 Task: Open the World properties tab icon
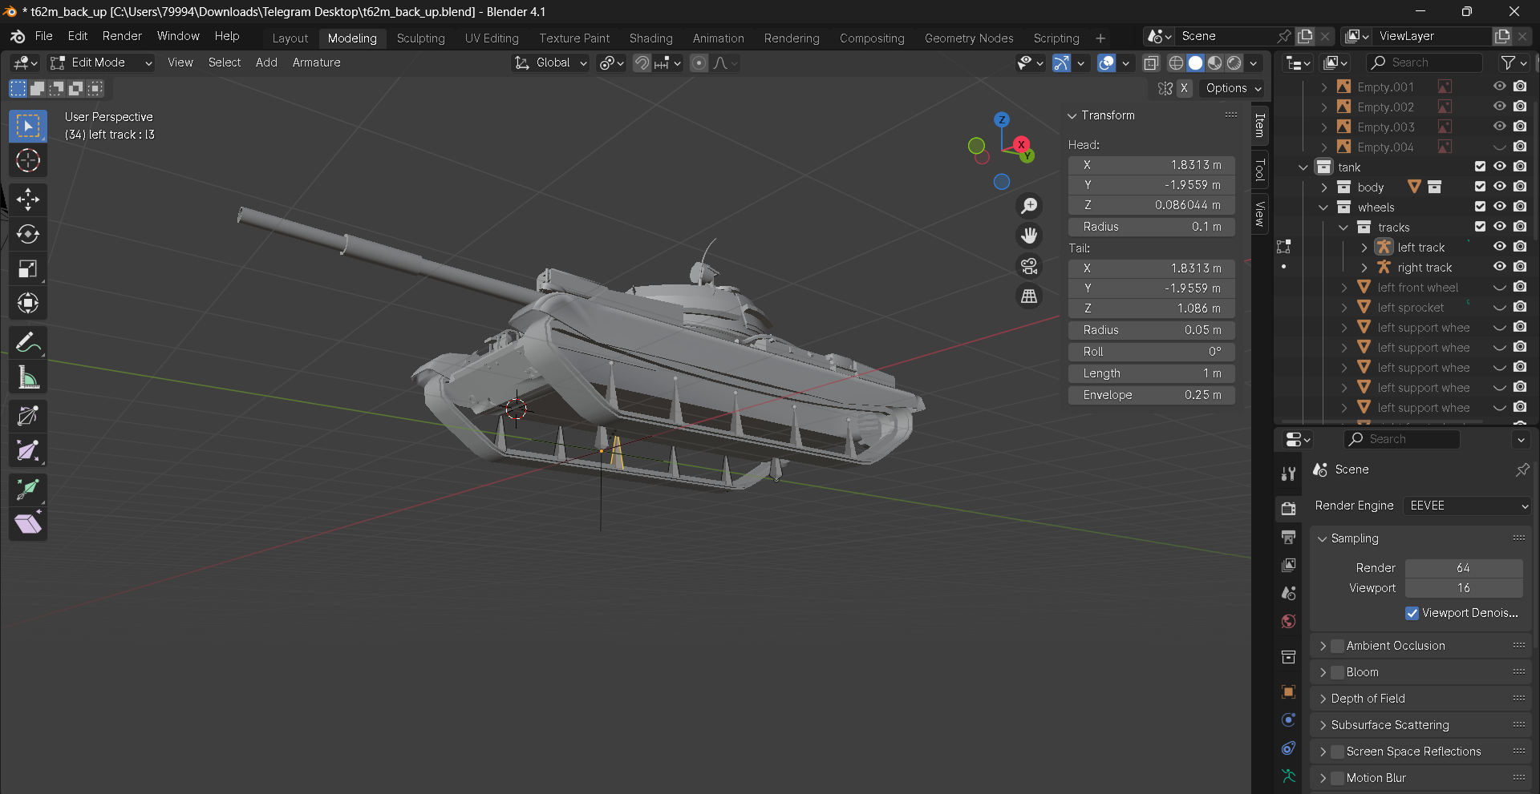tap(1288, 621)
